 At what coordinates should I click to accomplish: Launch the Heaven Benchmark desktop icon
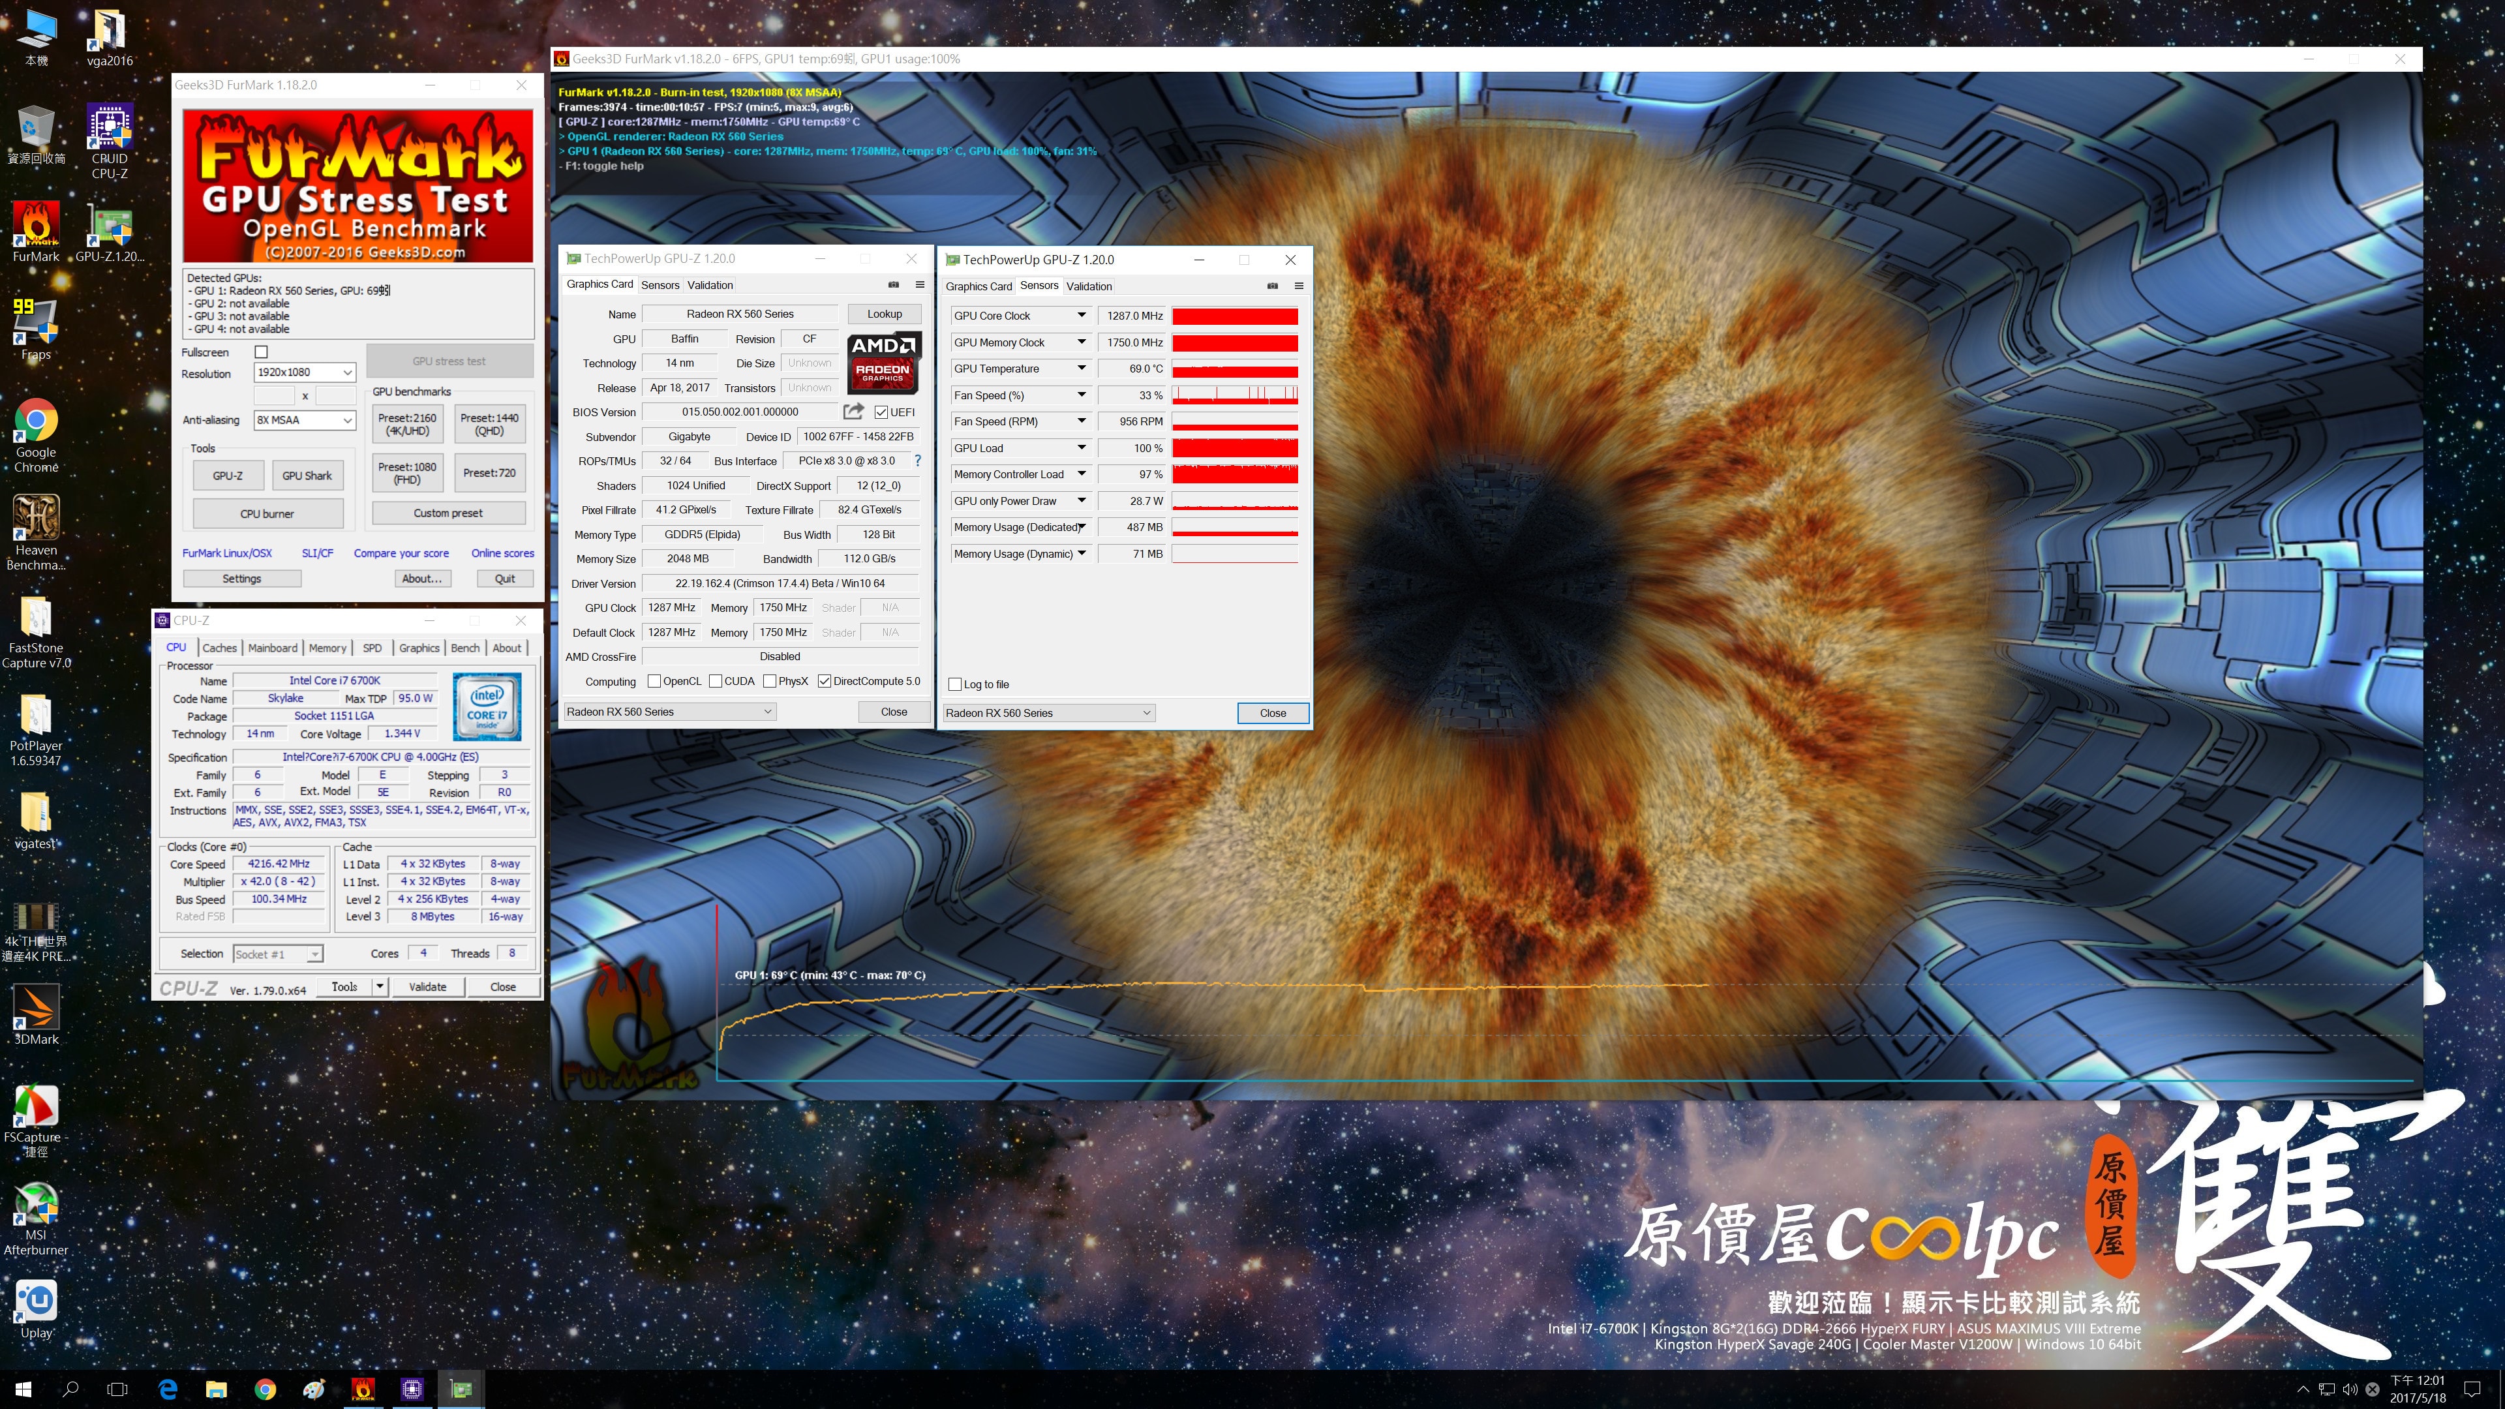coord(36,533)
